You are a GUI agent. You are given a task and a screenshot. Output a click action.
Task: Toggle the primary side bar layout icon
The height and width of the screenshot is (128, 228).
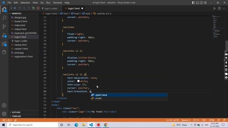(x=193, y=2)
